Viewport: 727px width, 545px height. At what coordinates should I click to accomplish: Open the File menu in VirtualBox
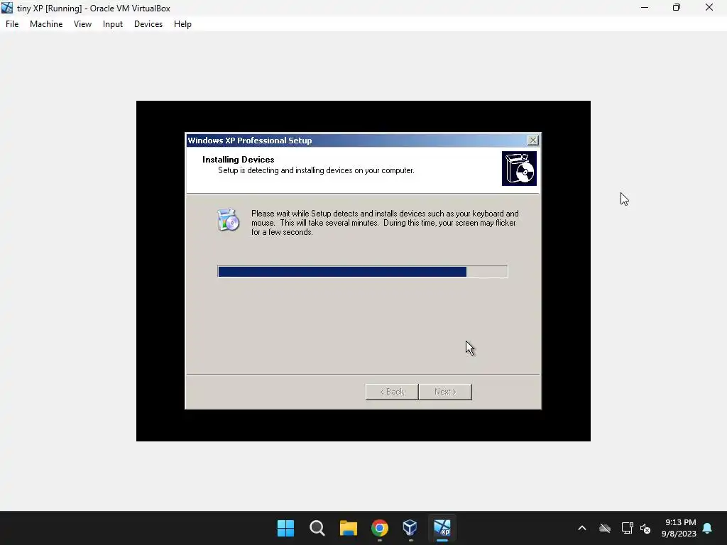pyautogui.click(x=12, y=24)
